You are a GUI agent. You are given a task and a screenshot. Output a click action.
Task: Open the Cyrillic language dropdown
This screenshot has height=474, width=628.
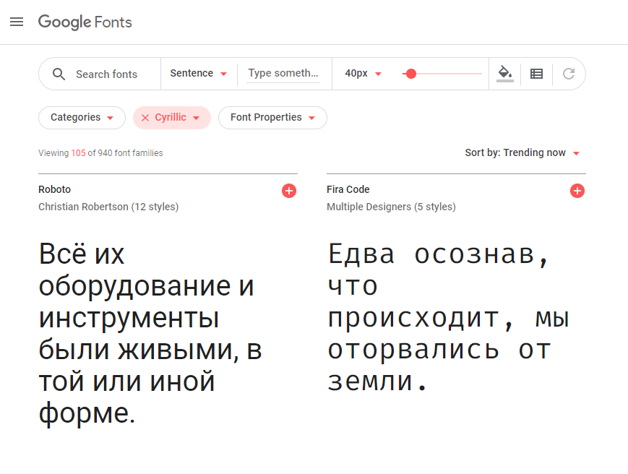pyautogui.click(x=177, y=117)
